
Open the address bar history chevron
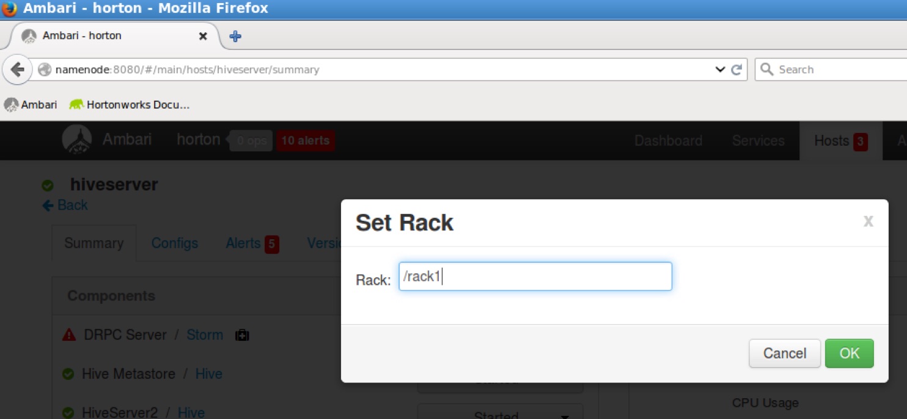click(719, 69)
